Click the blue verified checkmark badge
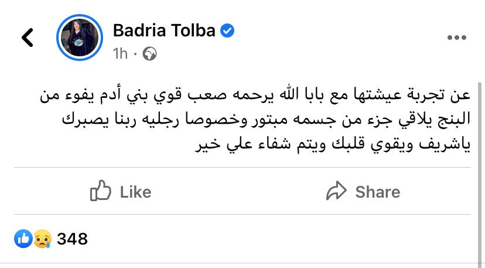 point(227,31)
